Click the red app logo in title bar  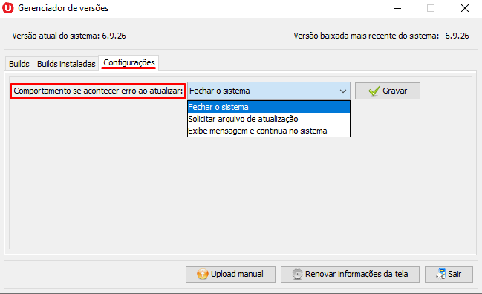[7, 8]
